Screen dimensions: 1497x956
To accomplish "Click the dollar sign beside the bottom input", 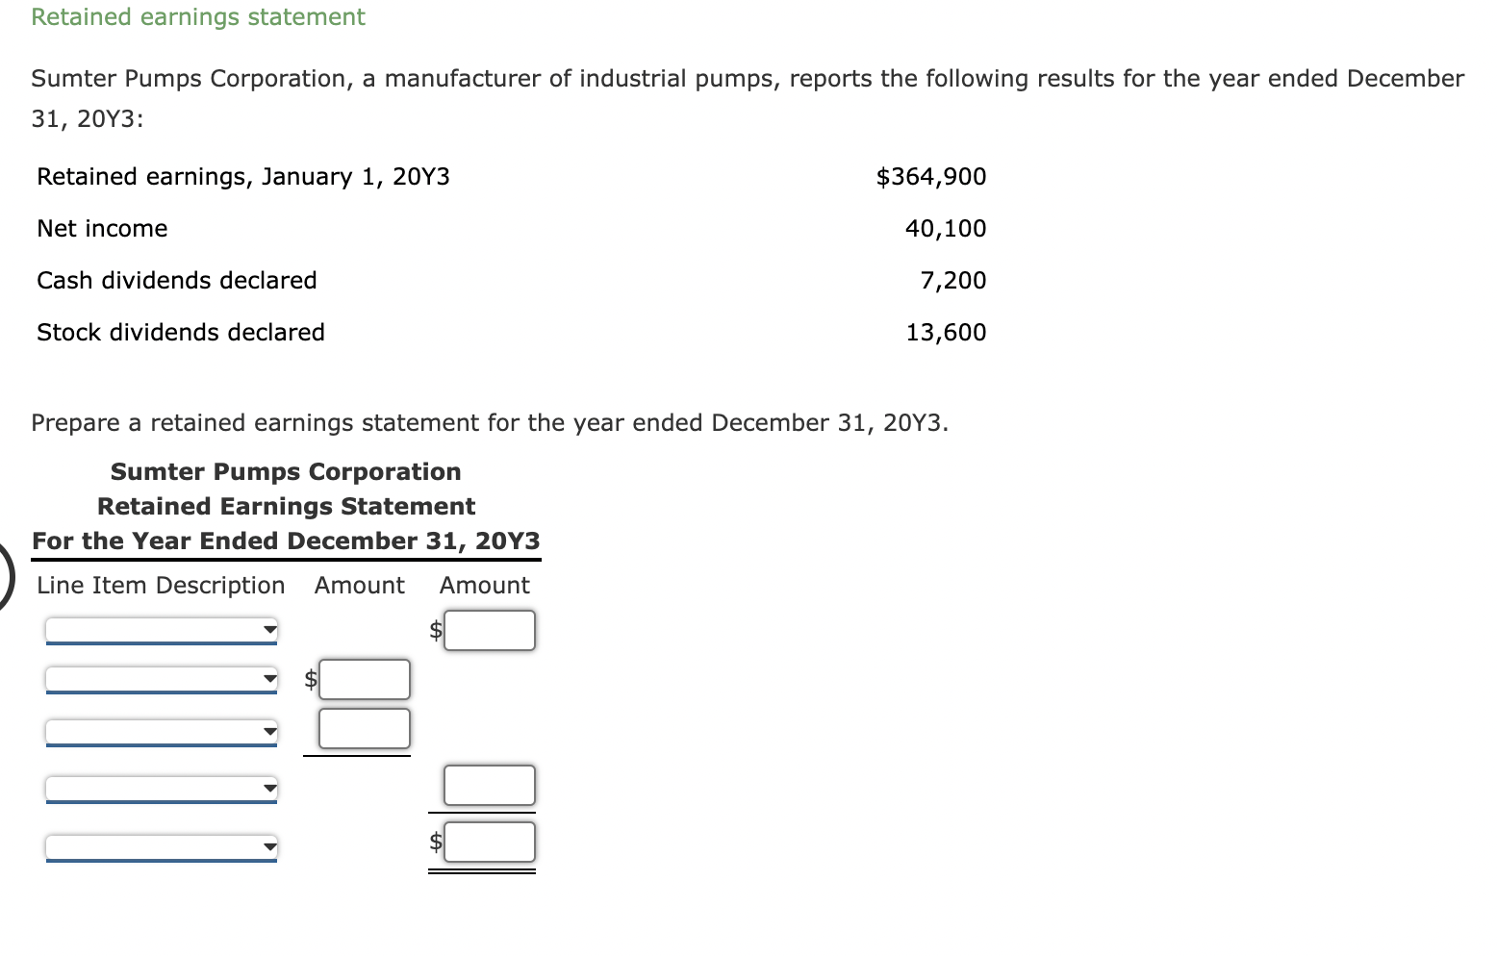I will (x=436, y=842).
